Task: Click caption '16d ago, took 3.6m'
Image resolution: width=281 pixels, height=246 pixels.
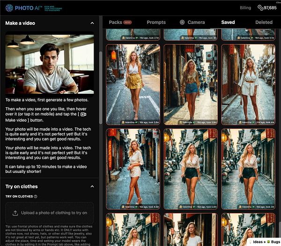Action: point(149,122)
